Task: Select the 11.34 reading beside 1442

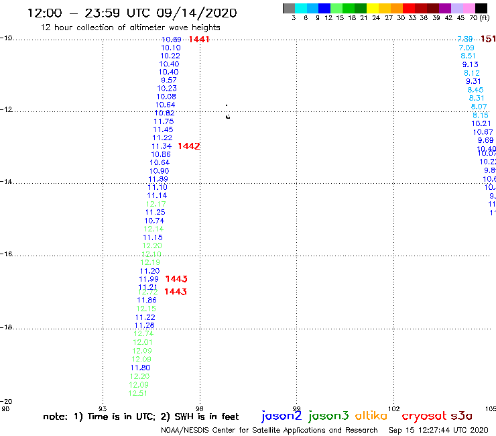Action: coord(162,146)
